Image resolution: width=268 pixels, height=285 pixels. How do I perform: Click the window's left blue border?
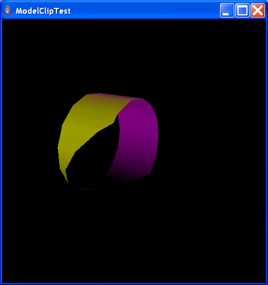tap(1, 151)
